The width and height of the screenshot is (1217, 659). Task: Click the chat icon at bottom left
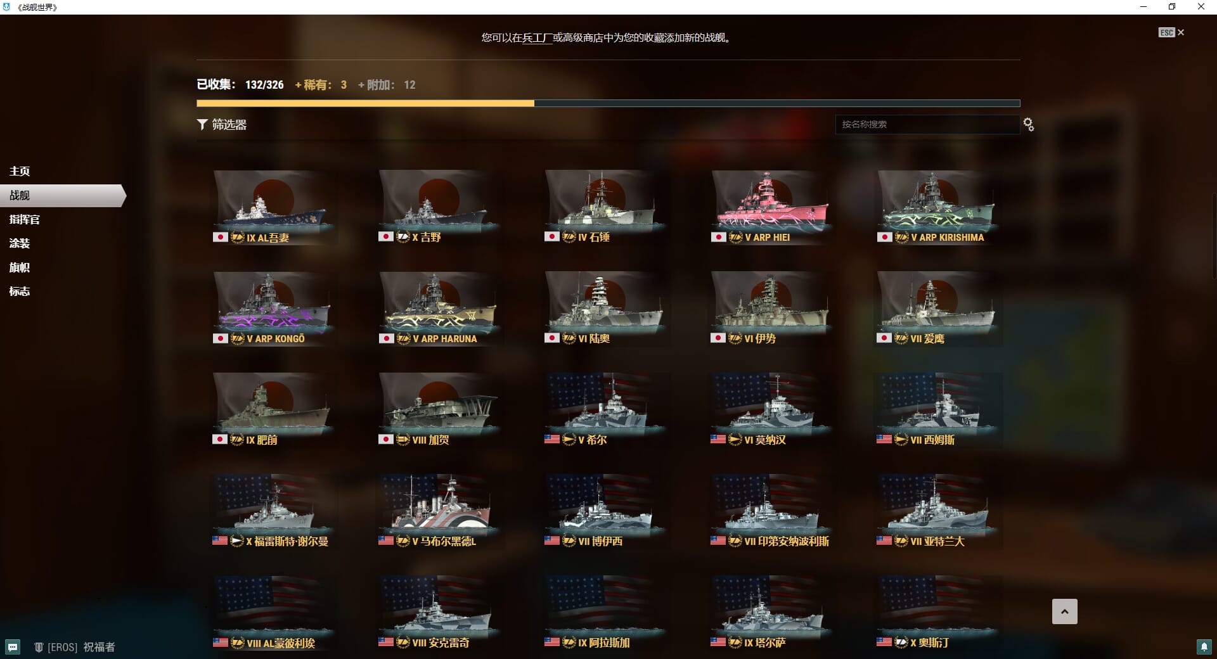pyautogui.click(x=13, y=647)
